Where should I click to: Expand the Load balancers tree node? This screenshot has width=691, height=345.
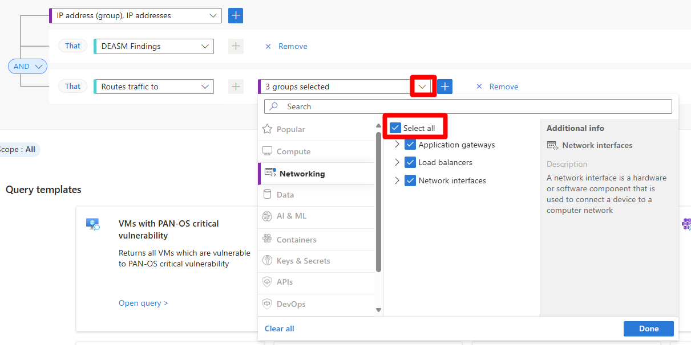coord(397,162)
